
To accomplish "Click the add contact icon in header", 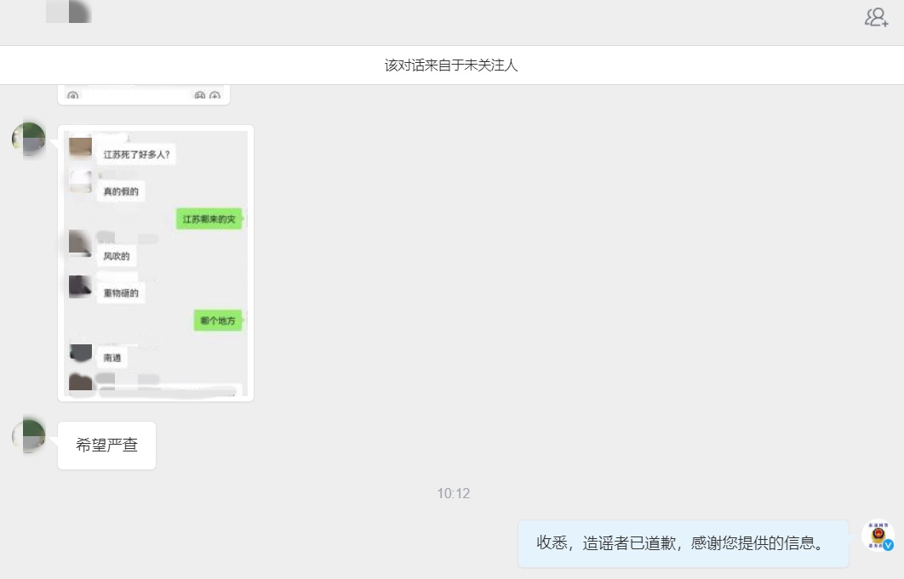I will tap(876, 17).
